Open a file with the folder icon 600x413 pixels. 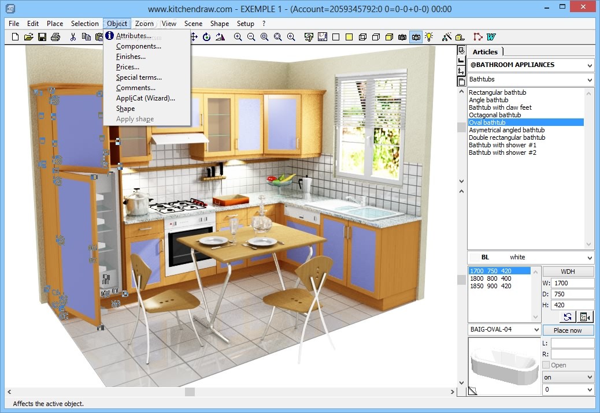(29, 37)
